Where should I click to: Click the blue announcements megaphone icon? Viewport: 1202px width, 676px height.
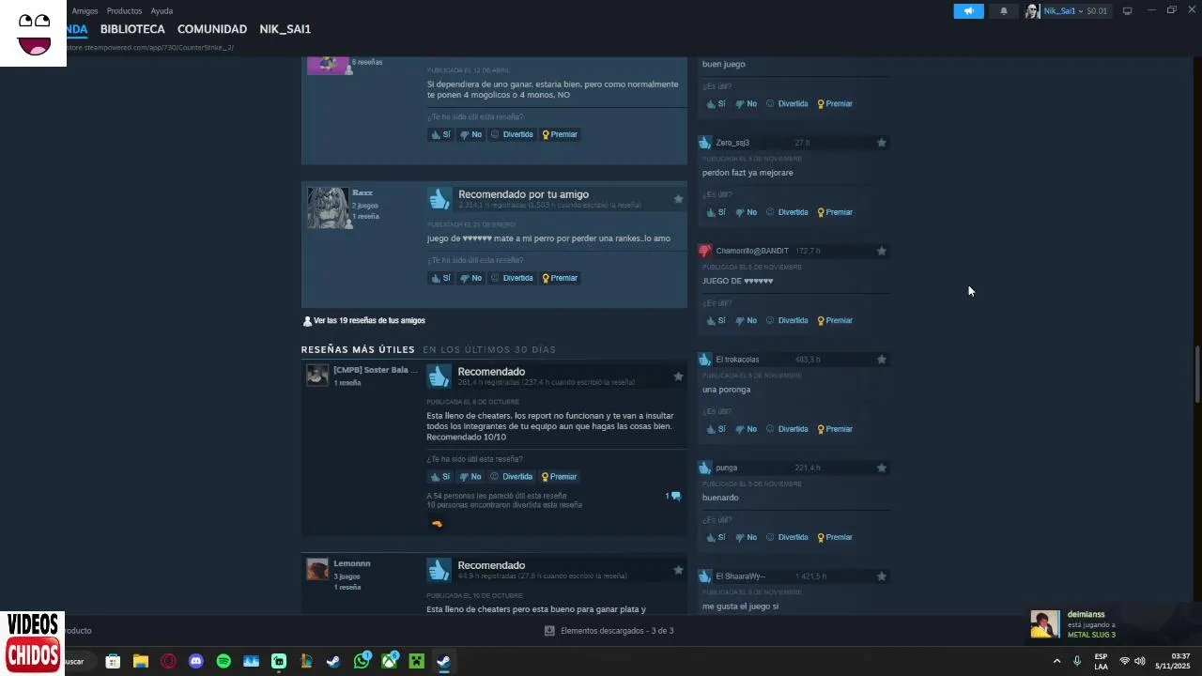(x=968, y=11)
